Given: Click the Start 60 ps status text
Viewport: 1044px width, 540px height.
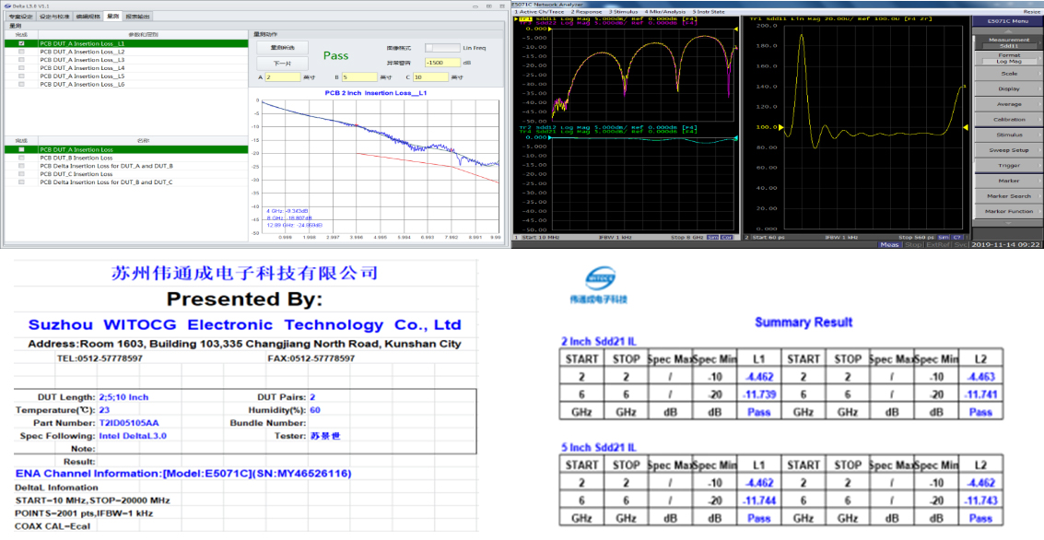Looking at the screenshot, I should (x=769, y=237).
